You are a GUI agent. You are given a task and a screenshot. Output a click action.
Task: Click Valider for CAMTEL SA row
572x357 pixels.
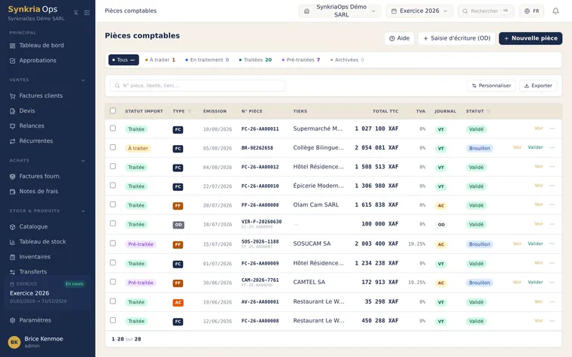click(x=535, y=282)
